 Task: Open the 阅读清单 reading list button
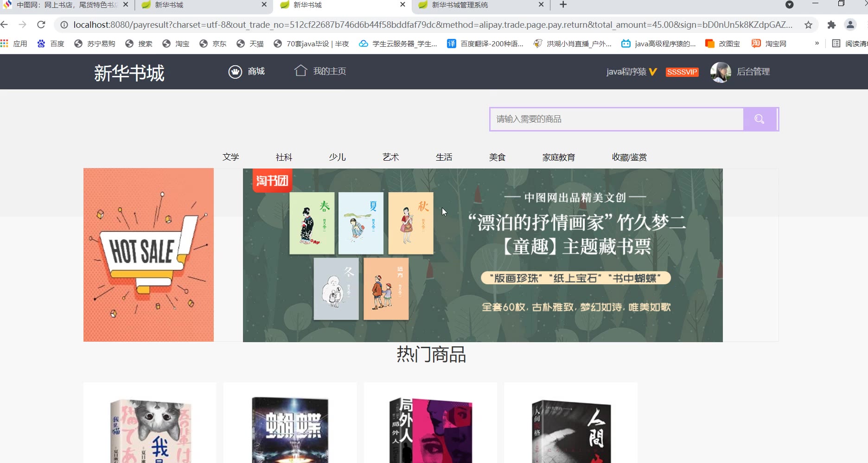click(849, 44)
